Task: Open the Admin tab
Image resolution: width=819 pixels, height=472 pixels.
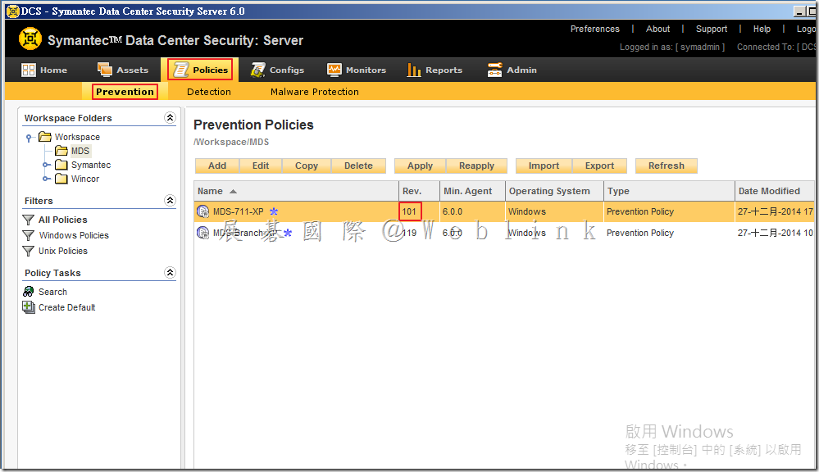Action: [x=512, y=70]
